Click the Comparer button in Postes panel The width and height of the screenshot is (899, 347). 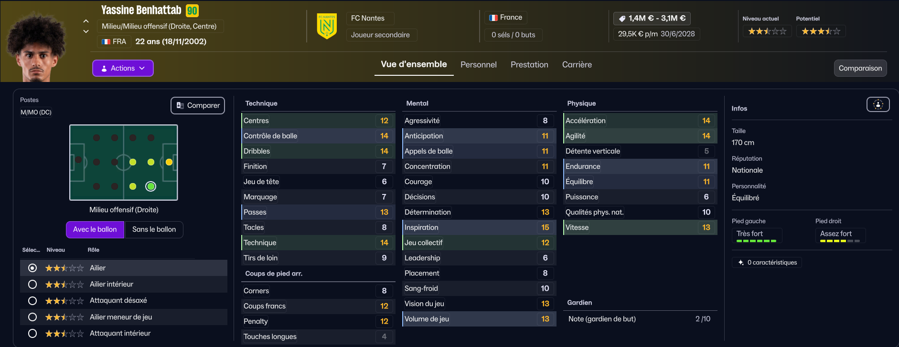click(198, 105)
